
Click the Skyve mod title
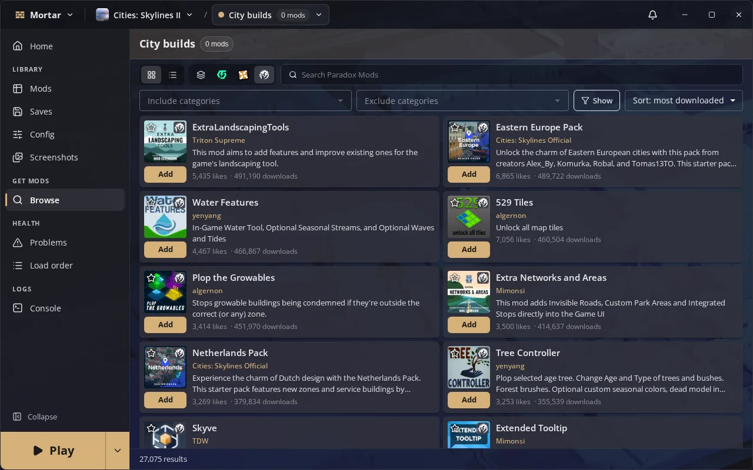(205, 428)
